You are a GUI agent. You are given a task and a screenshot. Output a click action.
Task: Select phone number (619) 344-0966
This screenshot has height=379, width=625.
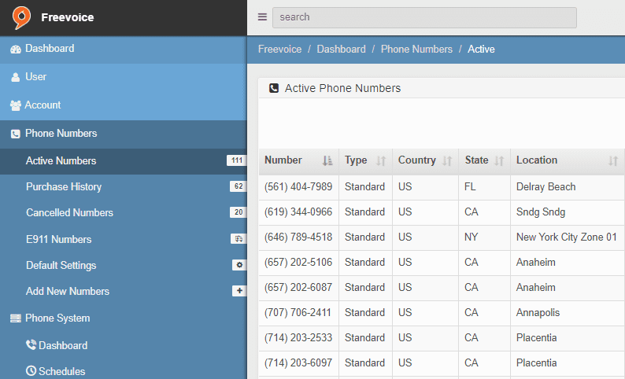tap(298, 212)
